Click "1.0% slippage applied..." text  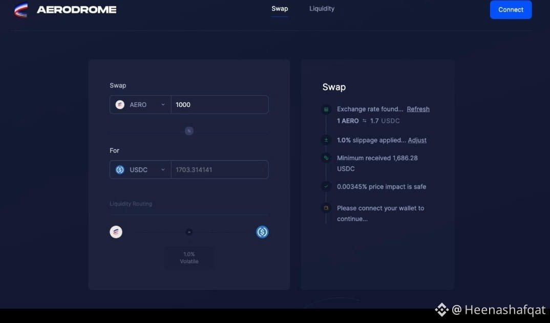click(371, 140)
